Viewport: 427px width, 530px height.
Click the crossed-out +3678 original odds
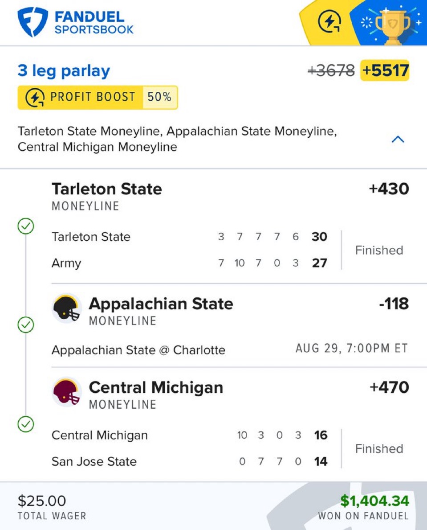331,70
